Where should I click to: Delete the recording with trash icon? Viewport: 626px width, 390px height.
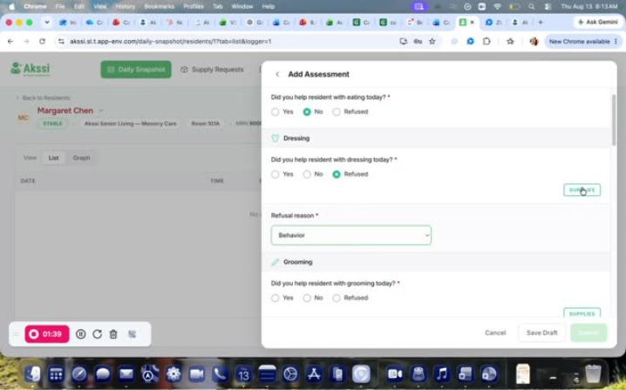tap(113, 334)
